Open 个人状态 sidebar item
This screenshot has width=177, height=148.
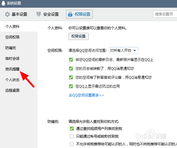[12, 80]
